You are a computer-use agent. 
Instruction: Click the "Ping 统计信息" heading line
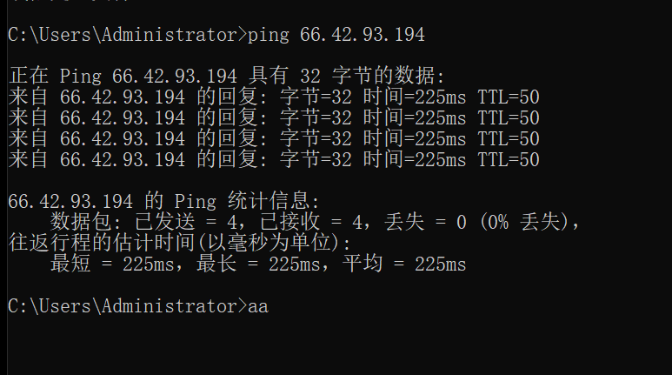(x=163, y=201)
